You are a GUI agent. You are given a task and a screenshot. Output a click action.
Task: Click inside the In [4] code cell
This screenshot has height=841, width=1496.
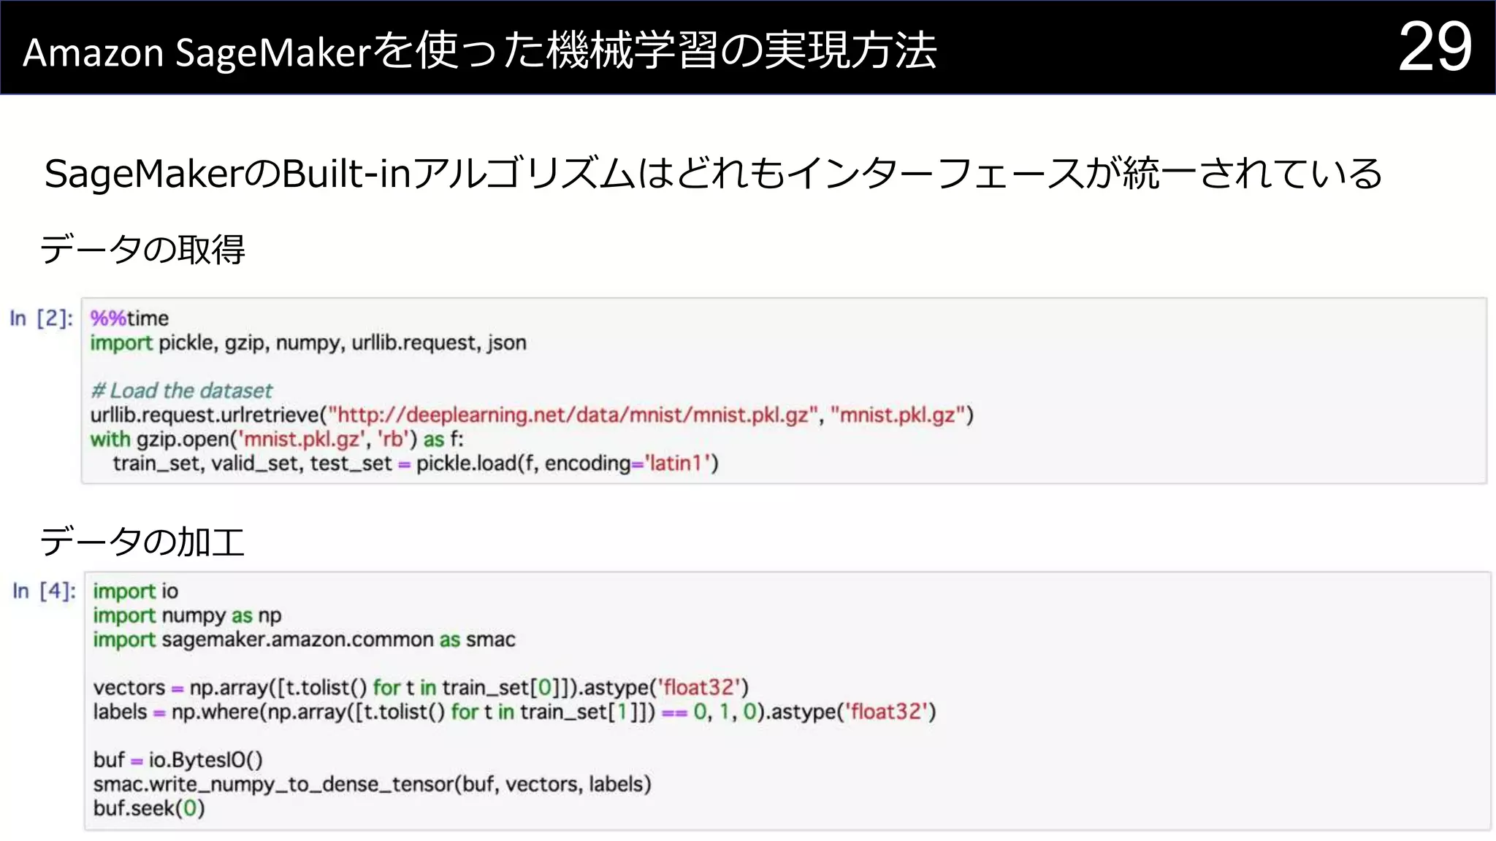click(787, 701)
